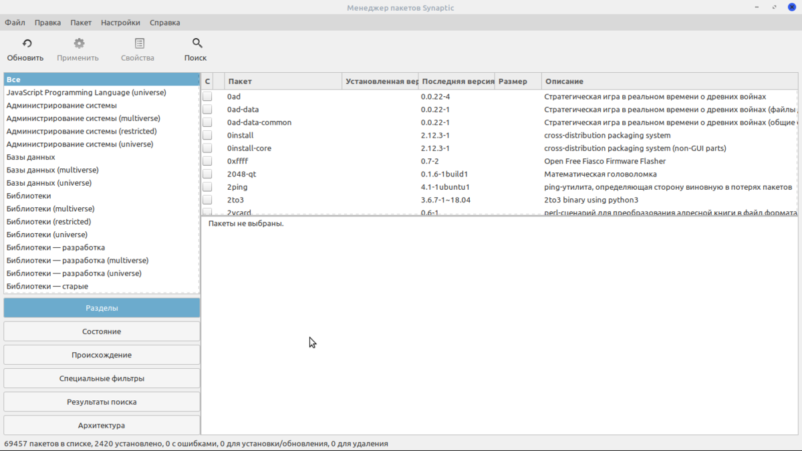Select the Библиотеки section
Viewport: 802px width, 451px height.
click(102, 196)
